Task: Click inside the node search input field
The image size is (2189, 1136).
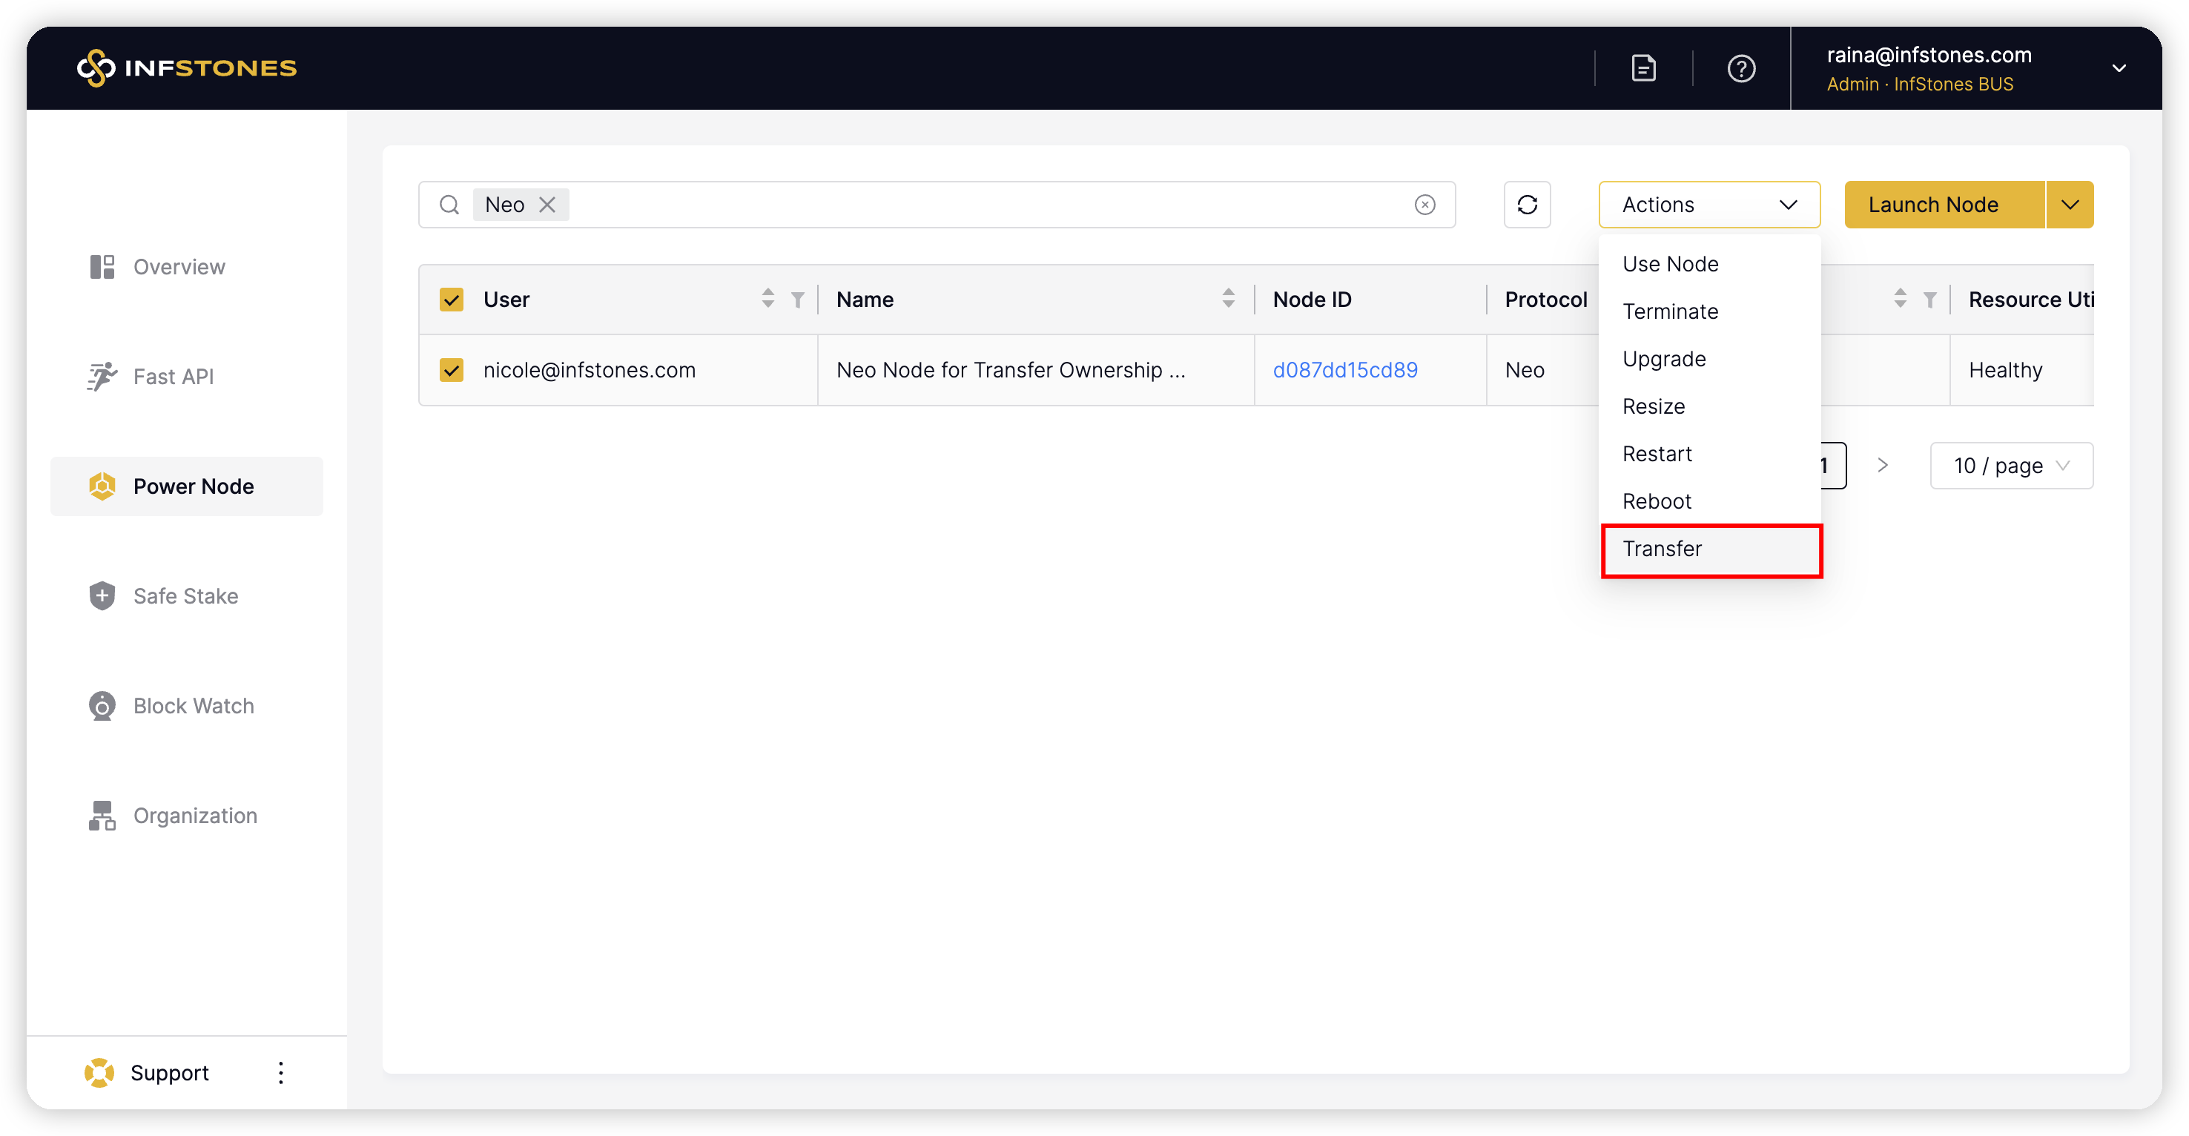Action: tap(977, 205)
